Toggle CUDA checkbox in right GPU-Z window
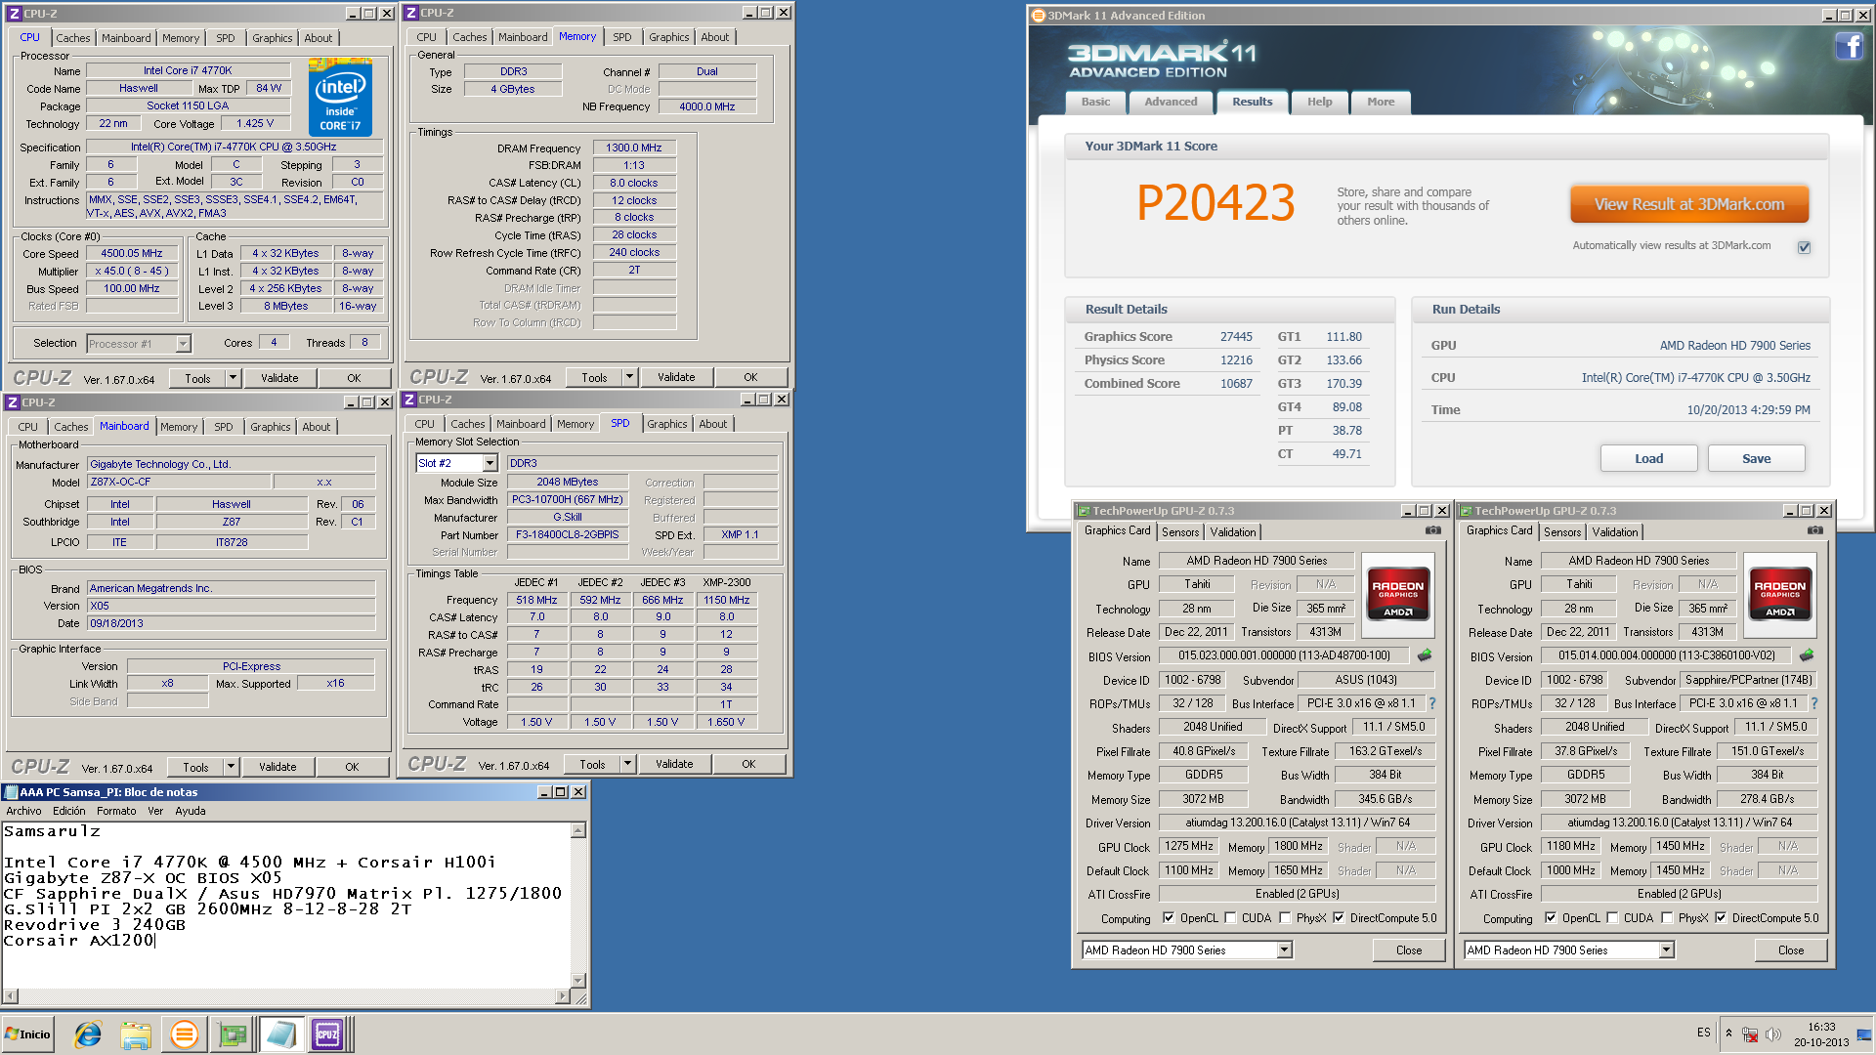This screenshot has height=1055, width=1876. coord(1612,918)
